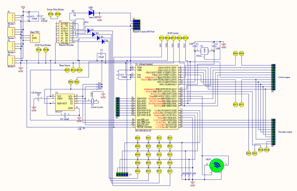Click the yellow pad FP72
This screenshot has height=191, width=297.
[235, 104]
